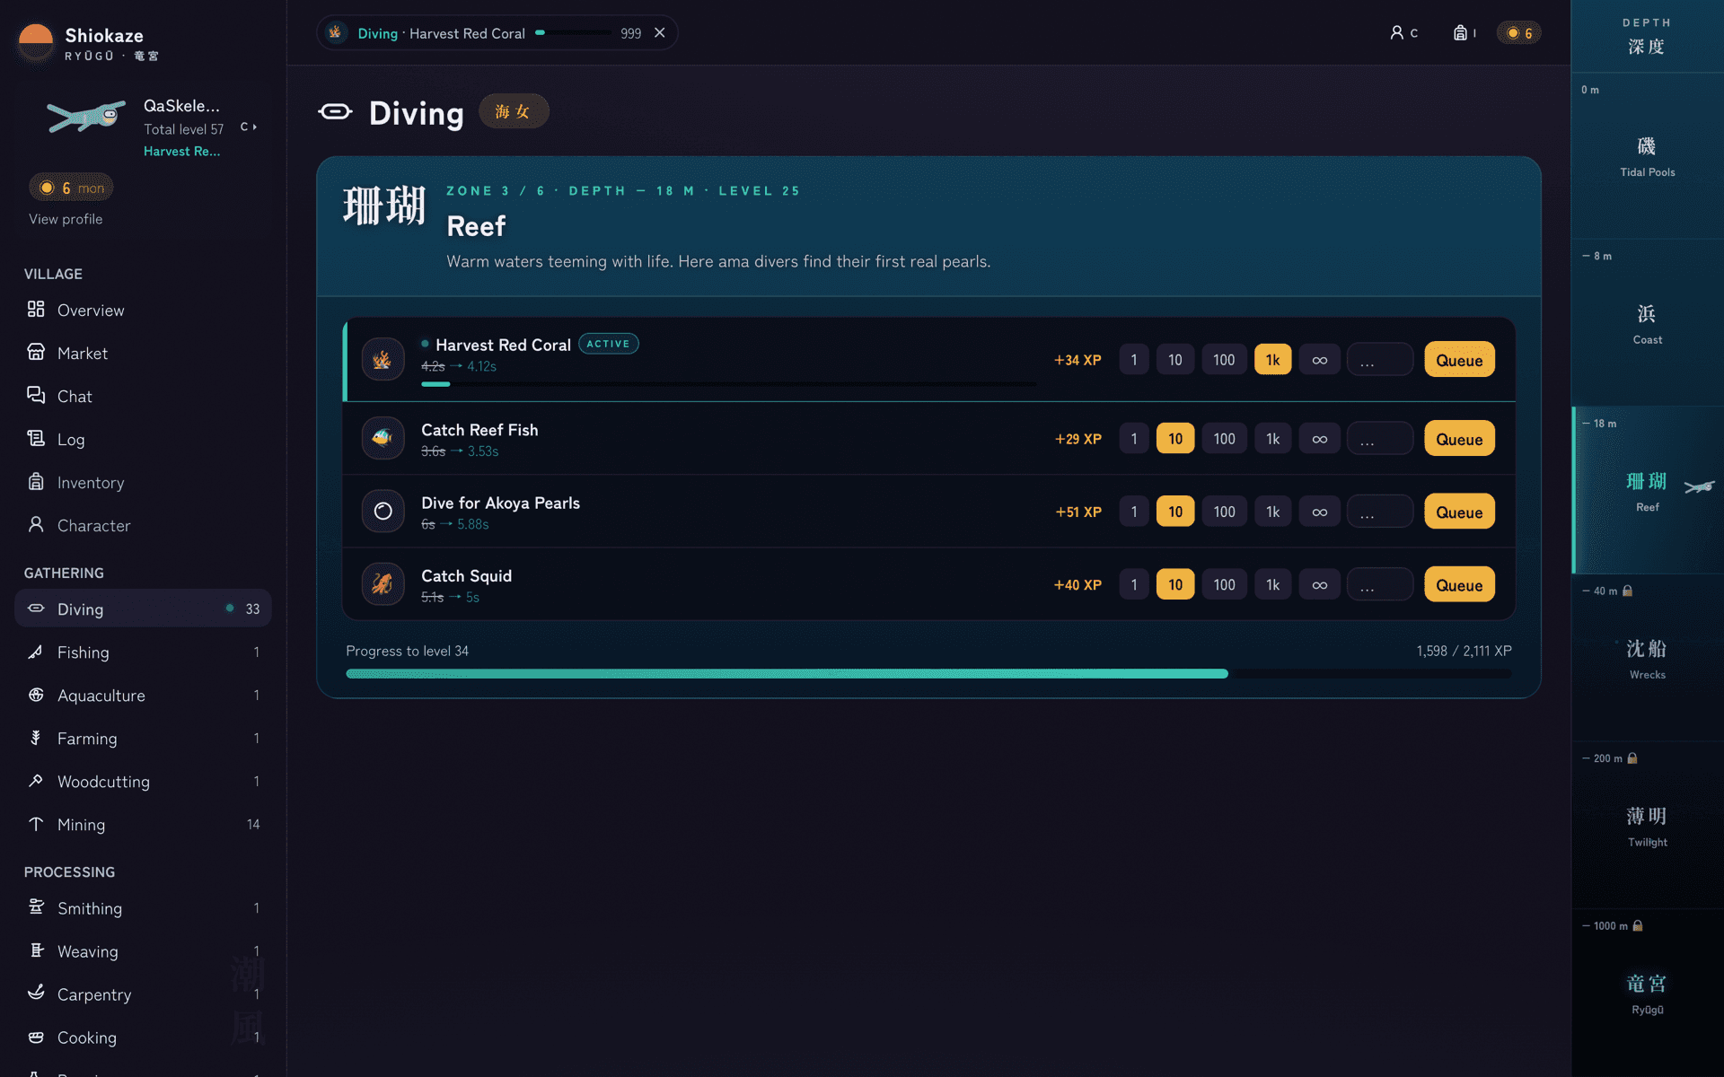This screenshot has width=1724, height=1077.
Task: Select quantity 100 for Harvest Red Coral
Action: (x=1224, y=360)
